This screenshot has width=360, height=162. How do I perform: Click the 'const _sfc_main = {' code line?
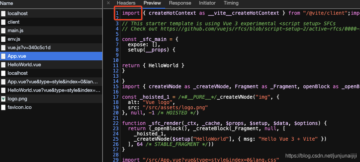[x=150, y=39]
